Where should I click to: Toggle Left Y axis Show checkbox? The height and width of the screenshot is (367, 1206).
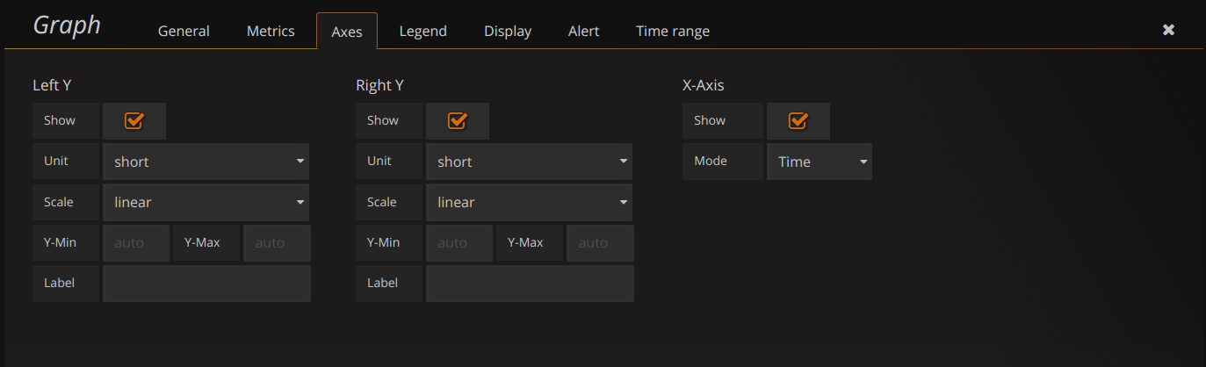[x=134, y=121]
